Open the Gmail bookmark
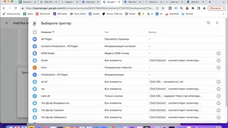 130,14
